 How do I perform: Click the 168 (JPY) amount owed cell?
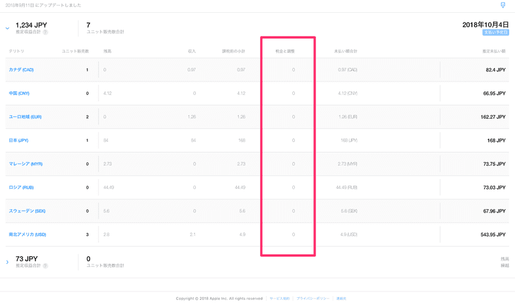click(x=349, y=141)
